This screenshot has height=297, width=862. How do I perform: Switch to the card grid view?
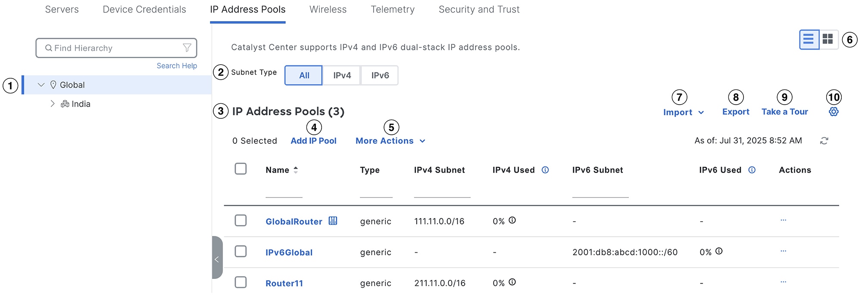point(828,39)
